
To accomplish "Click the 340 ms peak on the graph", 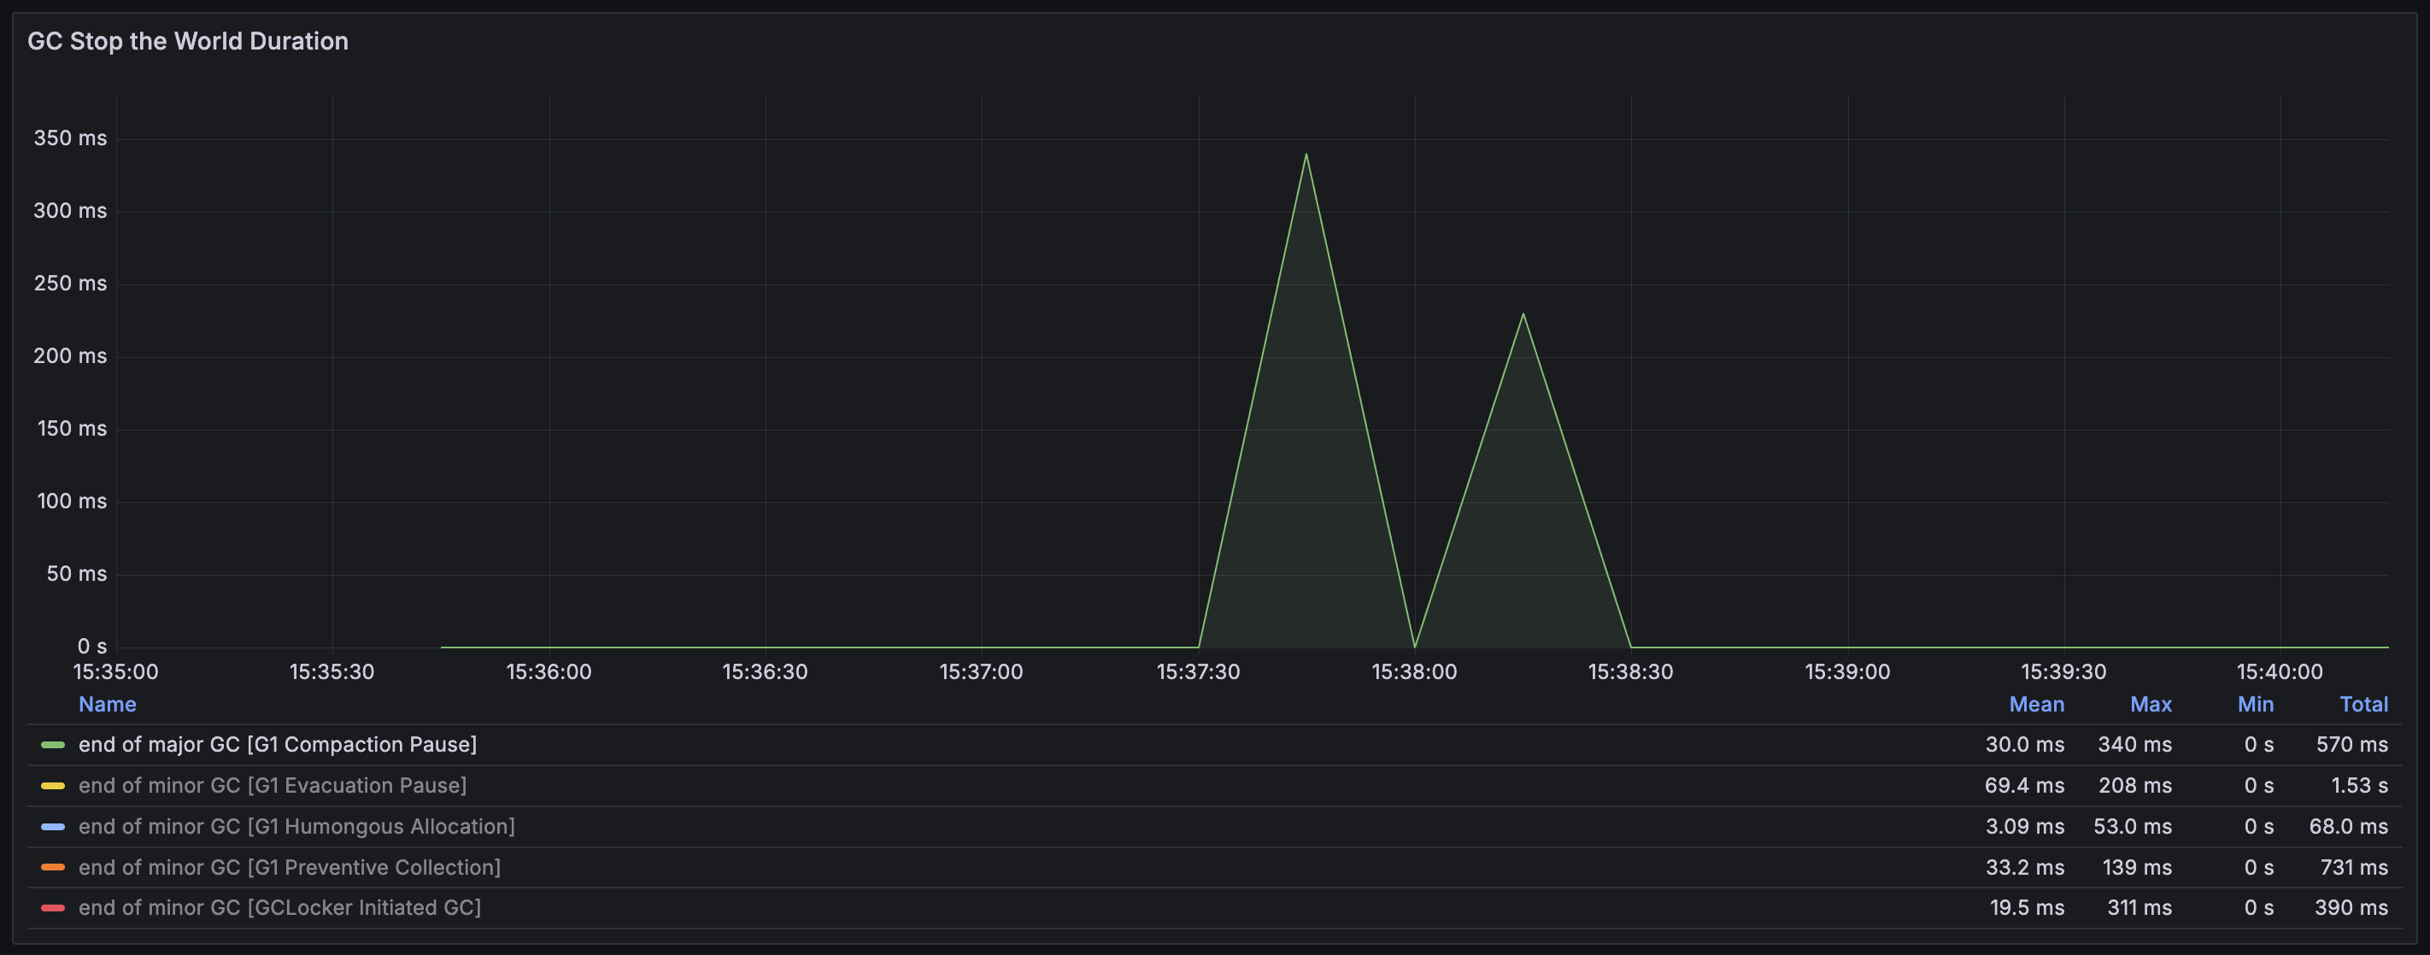I will tap(1306, 154).
